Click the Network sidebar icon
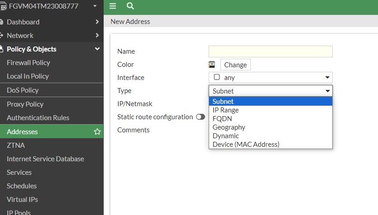Image resolution: width=378 pixels, height=215 pixels. (x=1, y=35)
